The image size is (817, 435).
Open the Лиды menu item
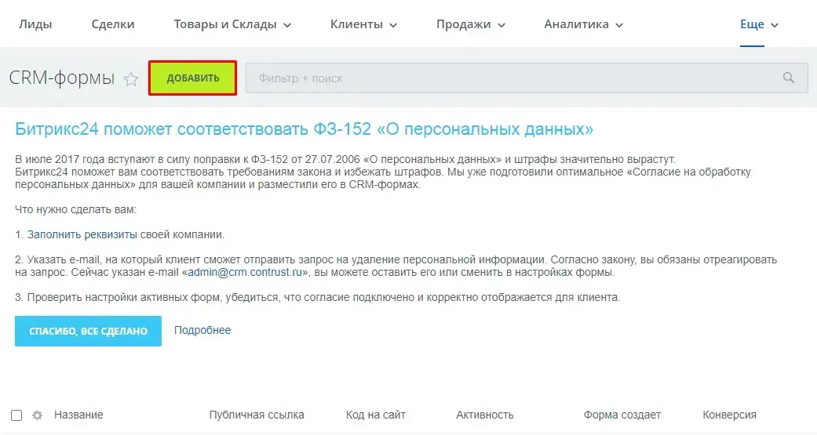(x=35, y=24)
